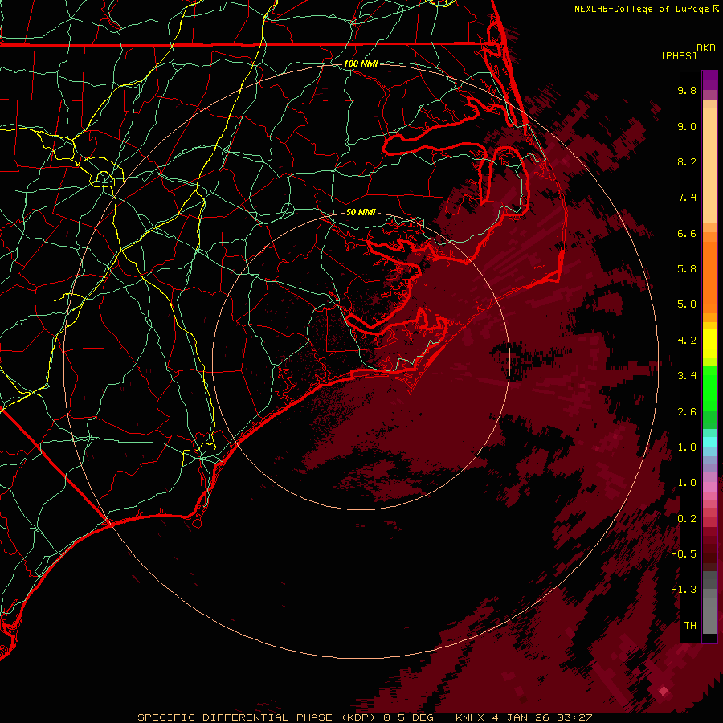Select the 5.0 legend value
The height and width of the screenshot is (723, 723).
coord(687,304)
